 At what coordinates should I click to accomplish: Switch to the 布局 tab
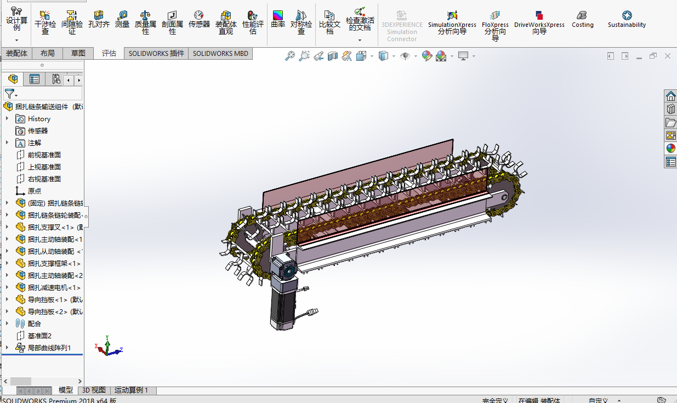pyautogui.click(x=47, y=53)
